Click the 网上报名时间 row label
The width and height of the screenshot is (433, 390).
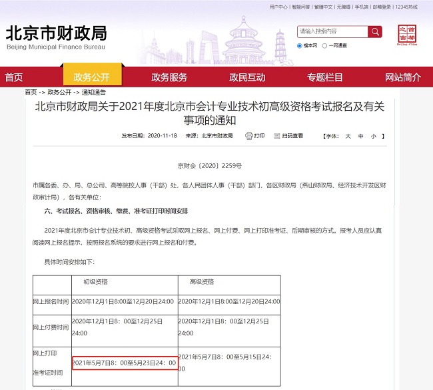tap(51, 301)
